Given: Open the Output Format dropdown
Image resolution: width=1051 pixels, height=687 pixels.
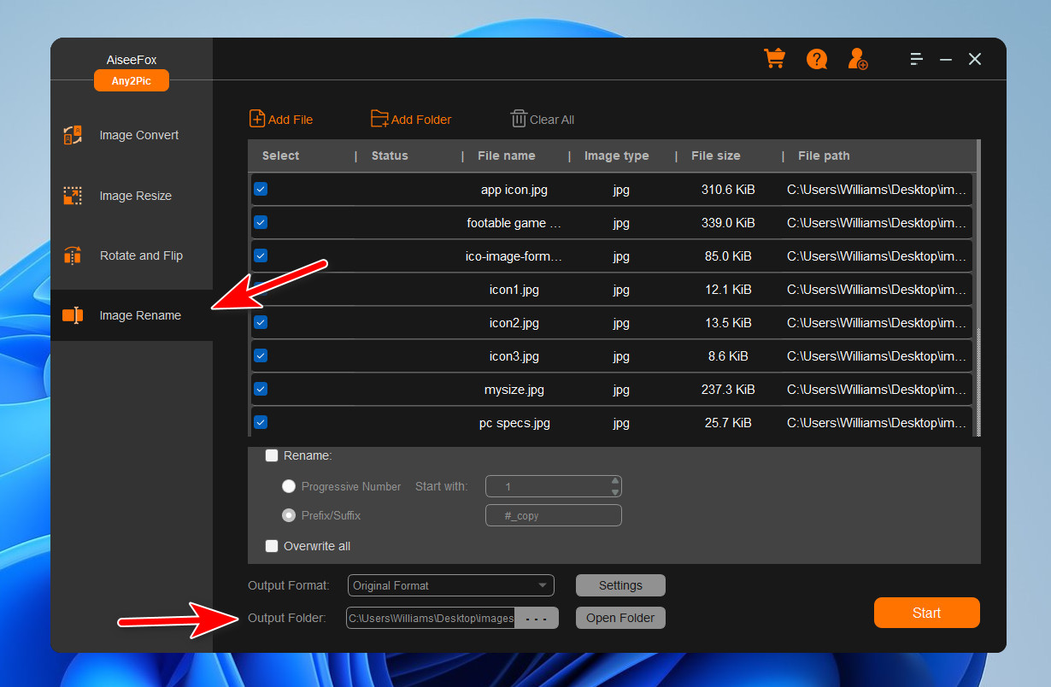Looking at the screenshot, I should tap(451, 585).
